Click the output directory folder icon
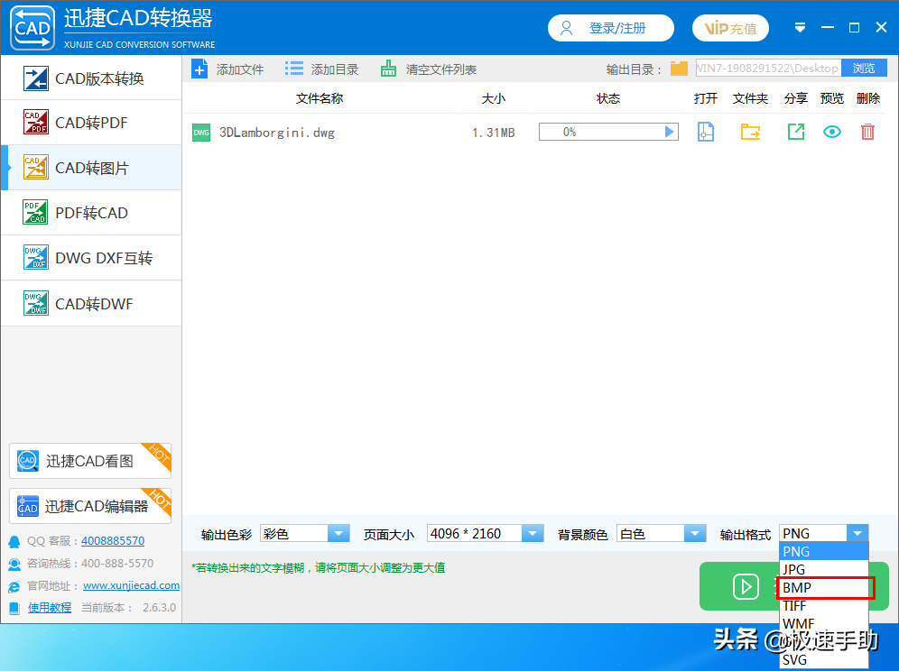 point(679,69)
